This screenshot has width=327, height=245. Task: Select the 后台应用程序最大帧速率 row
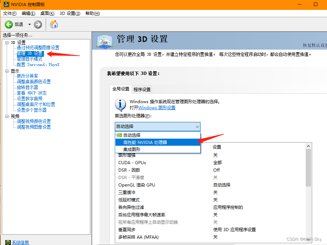210,215
